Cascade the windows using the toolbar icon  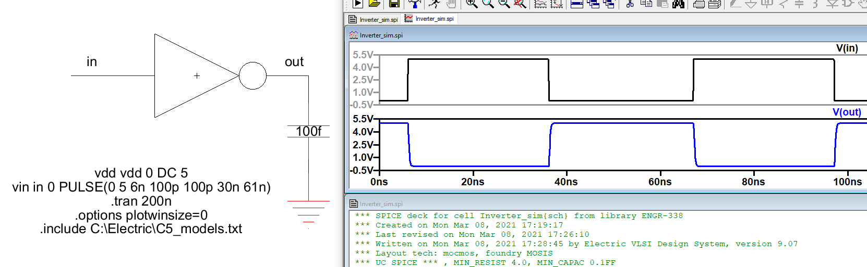593,4
